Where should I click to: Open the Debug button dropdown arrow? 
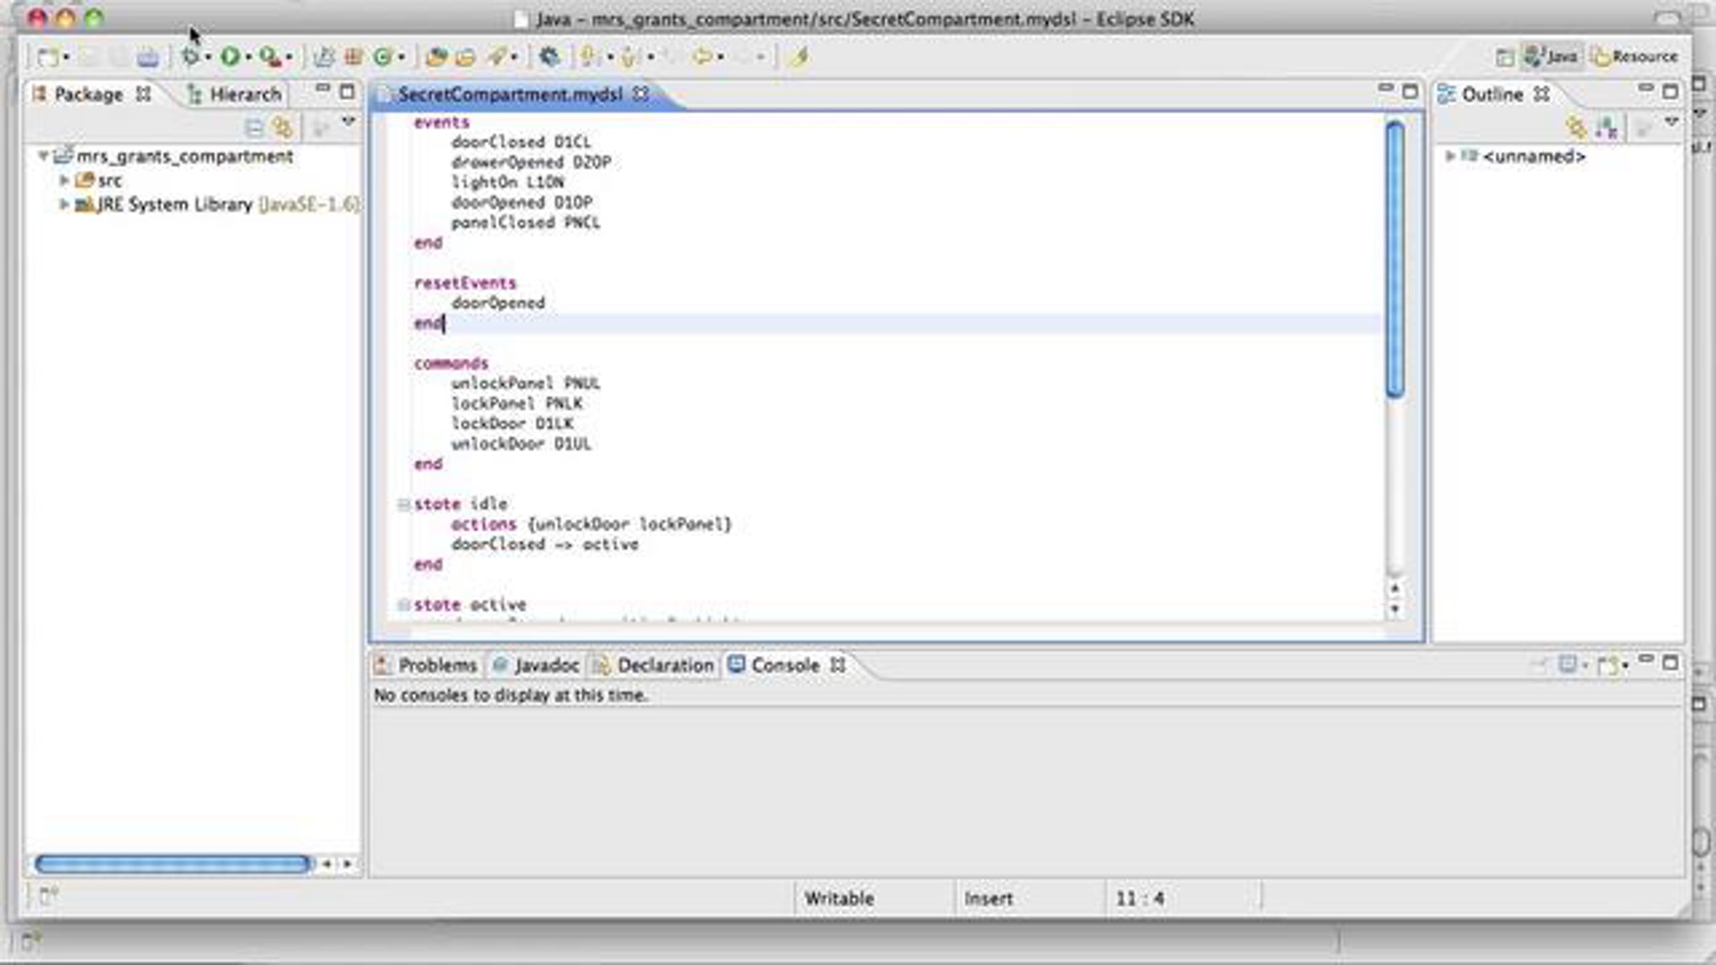[207, 56]
